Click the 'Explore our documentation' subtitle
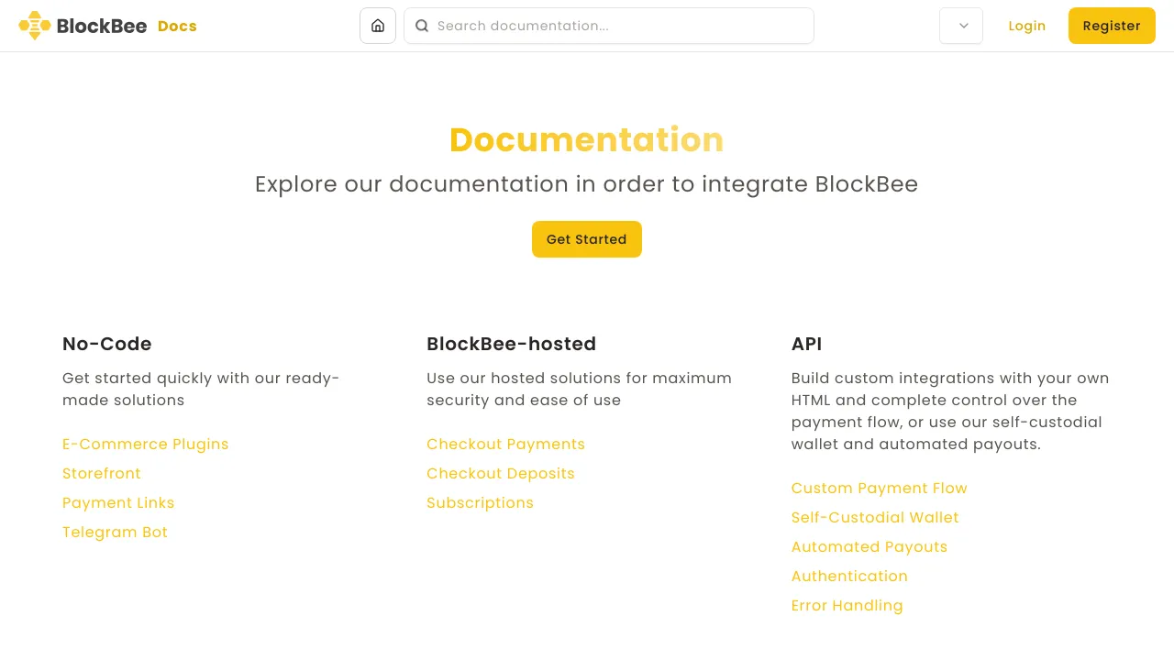 point(587,184)
